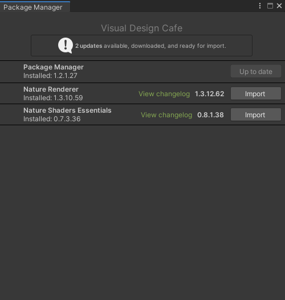Select the Nature Renderer package name
This screenshot has height=300, width=285.
pyautogui.click(x=51, y=89)
